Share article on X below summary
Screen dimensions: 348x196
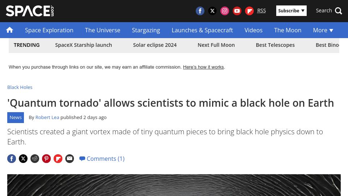[x=23, y=159]
